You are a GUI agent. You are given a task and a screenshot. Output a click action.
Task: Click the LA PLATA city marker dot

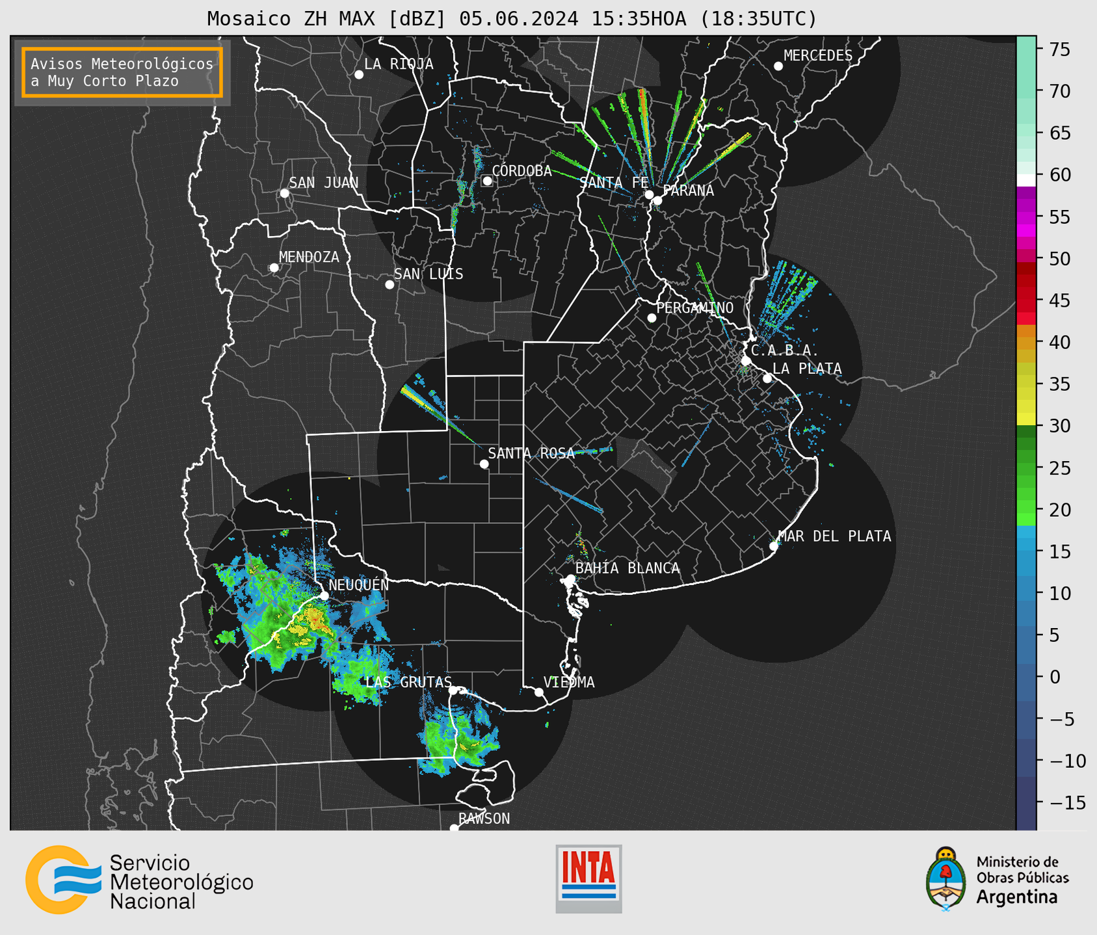767,378
